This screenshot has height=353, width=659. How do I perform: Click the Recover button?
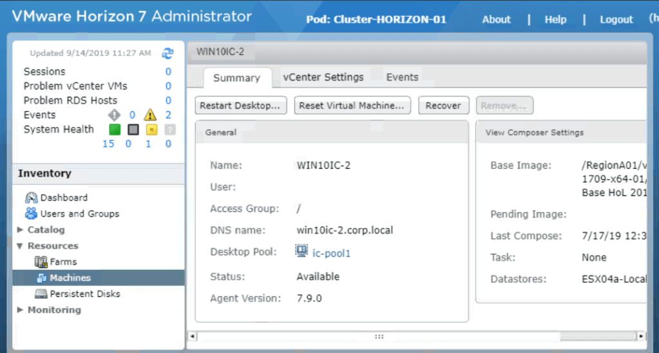(x=443, y=106)
